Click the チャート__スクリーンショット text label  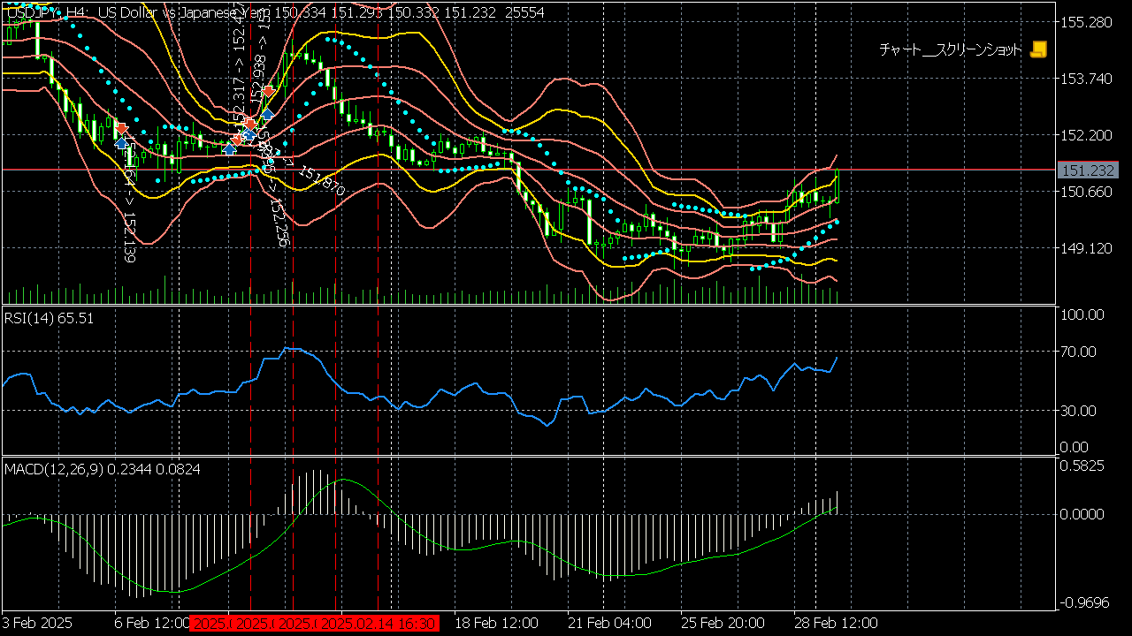pyautogui.click(x=950, y=50)
